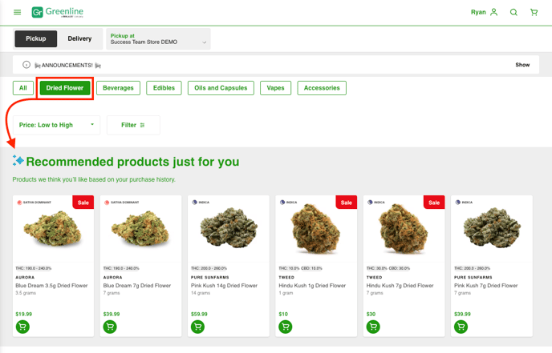Select the Oils and Capsules tab
Image resolution: width=552 pixels, height=353 pixels.
[221, 88]
